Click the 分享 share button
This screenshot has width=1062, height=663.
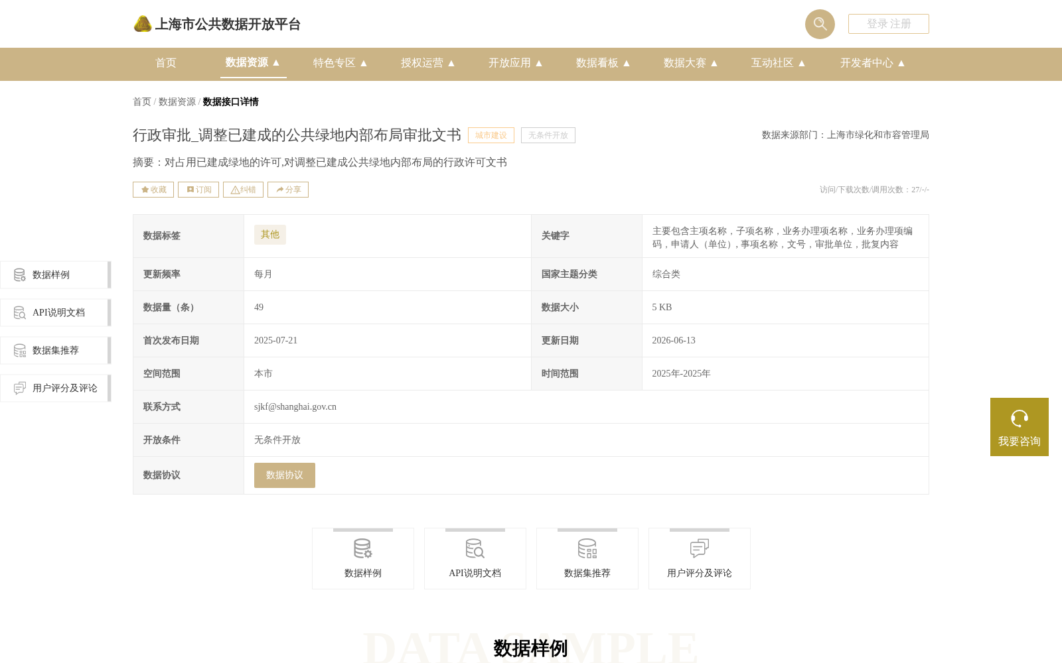pyautogui.click(x=288, y=190)
